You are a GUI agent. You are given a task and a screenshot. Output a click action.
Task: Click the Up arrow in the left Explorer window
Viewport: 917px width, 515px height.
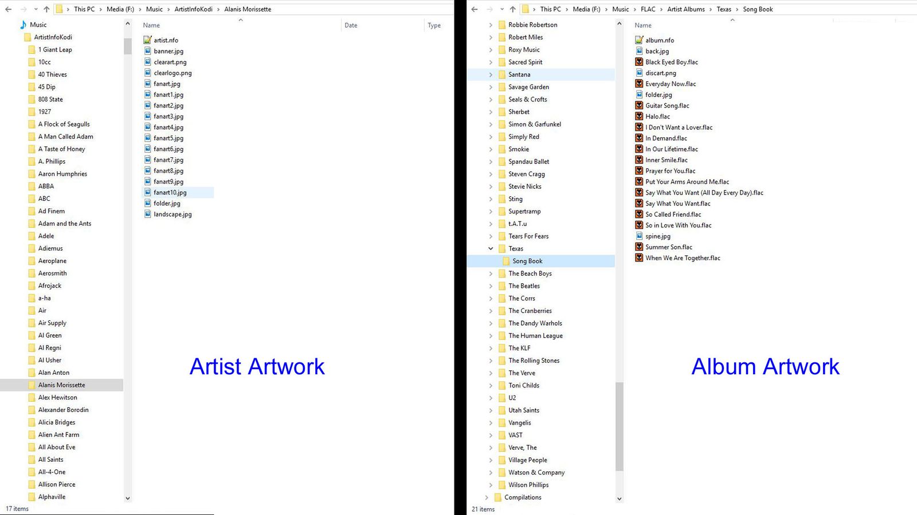pyautogui.click(x=47, y=9)
